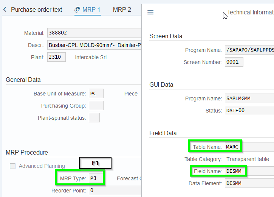Click the Screen Number field 0001

(234, 62)
